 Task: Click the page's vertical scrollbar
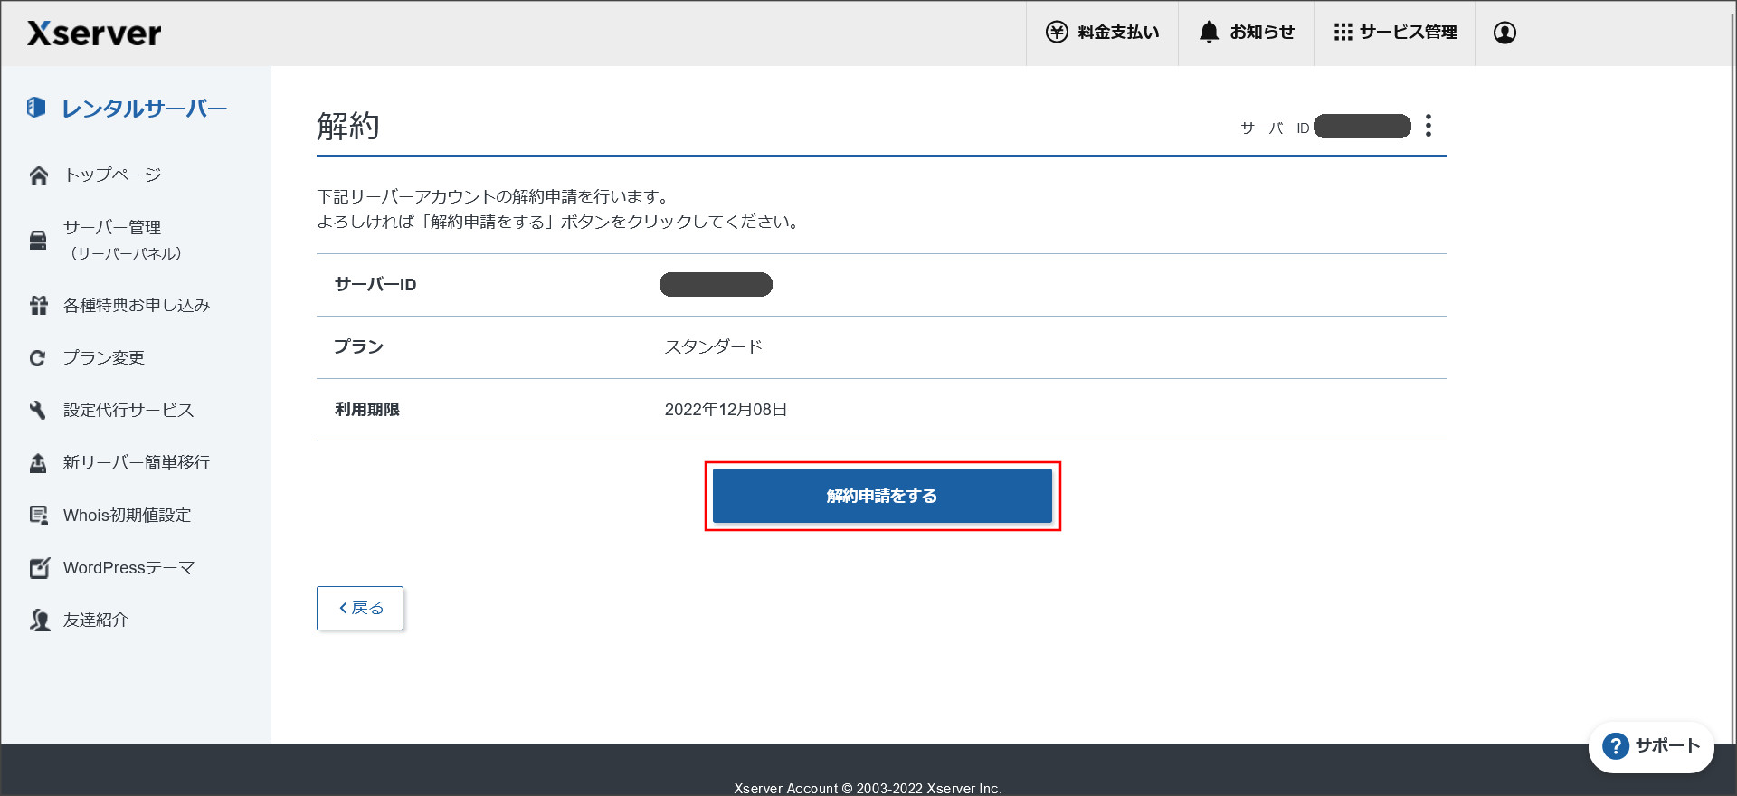(x=1732, y=362)
